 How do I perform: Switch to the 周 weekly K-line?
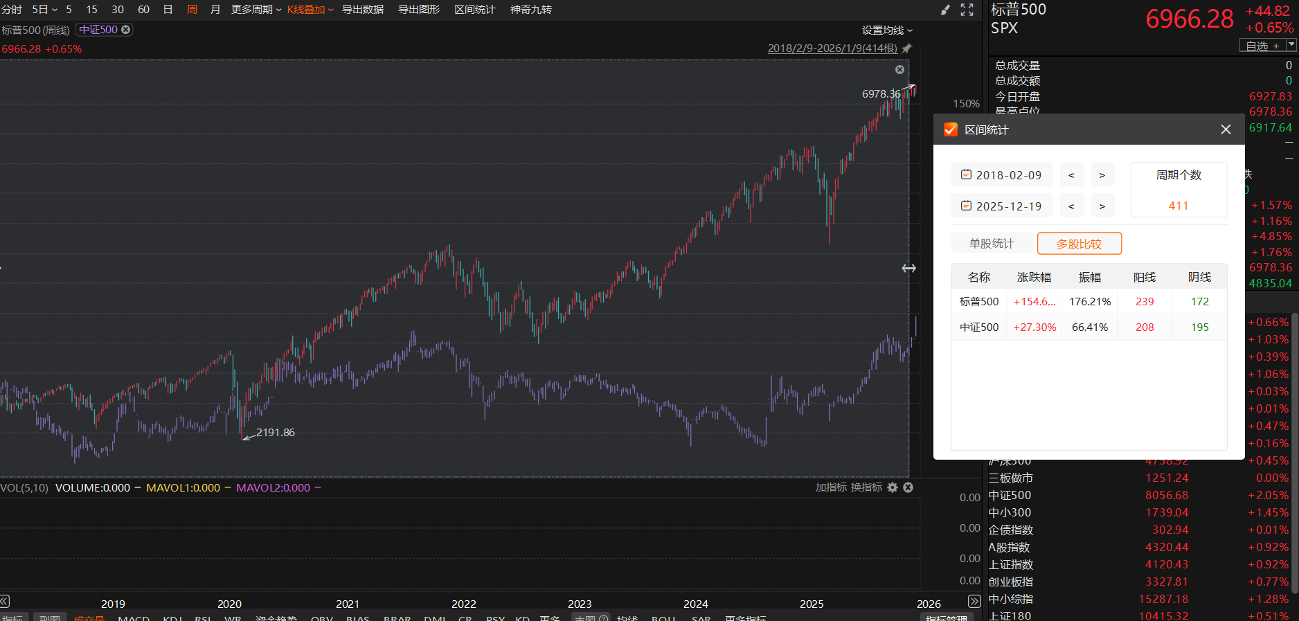tap(192, 10)
